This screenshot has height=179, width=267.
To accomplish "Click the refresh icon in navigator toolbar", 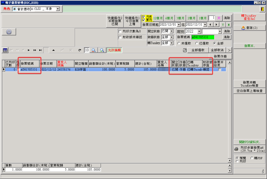I will click(x=80, y=50).
